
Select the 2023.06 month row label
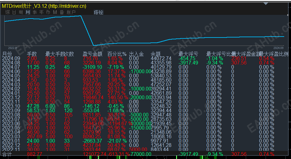[11, 124]
